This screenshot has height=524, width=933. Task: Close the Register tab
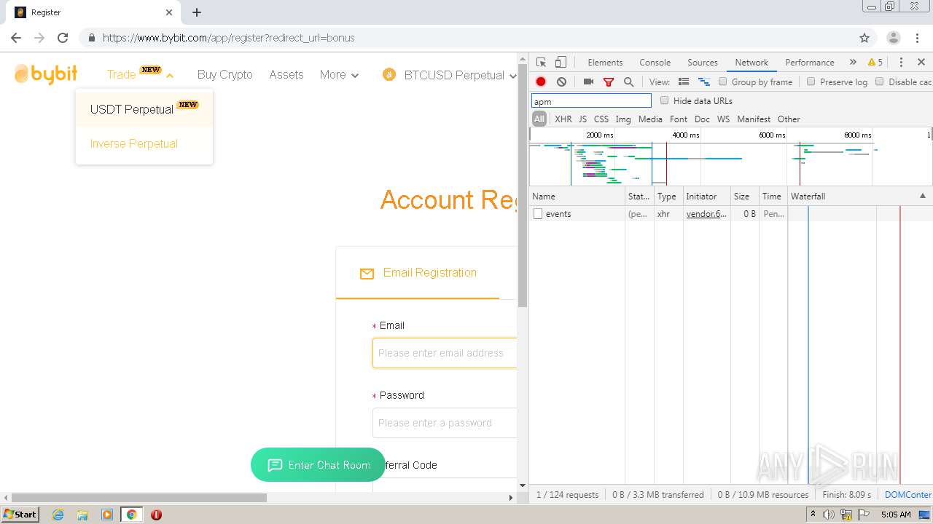click(x=169, y=12)
